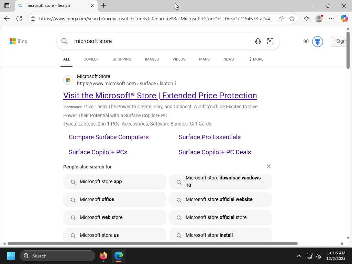Click the Sign in button
This screenshot has height=264, width=352.
coord(339,41)
